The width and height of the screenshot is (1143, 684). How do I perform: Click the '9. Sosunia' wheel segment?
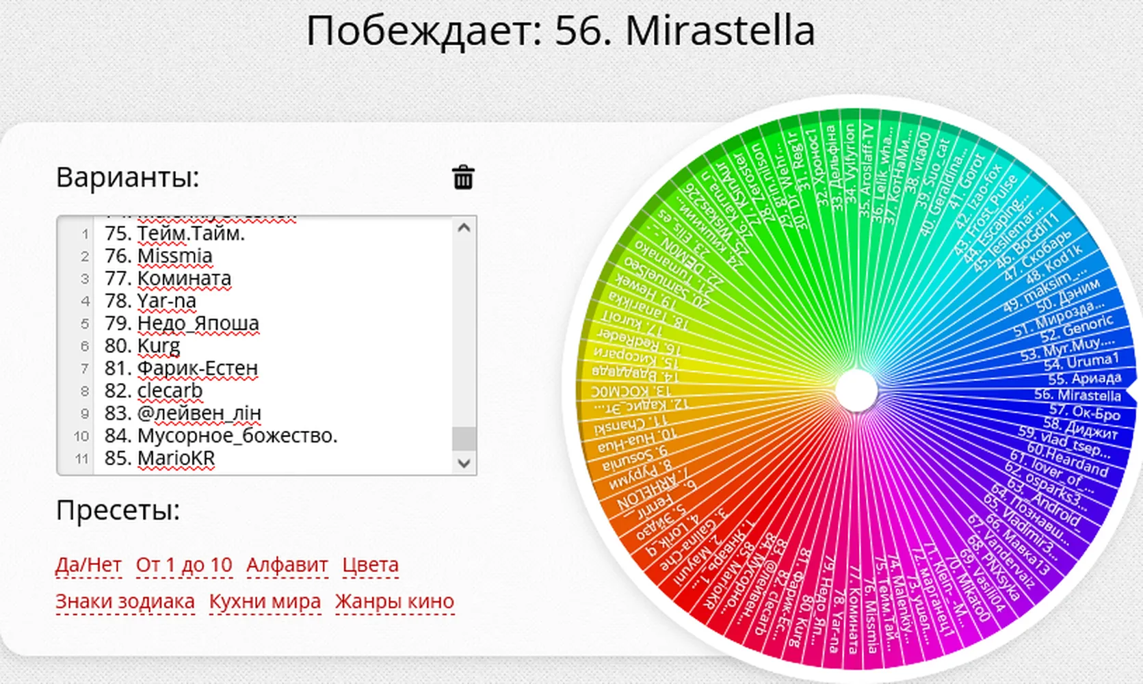tap(635, 458)
